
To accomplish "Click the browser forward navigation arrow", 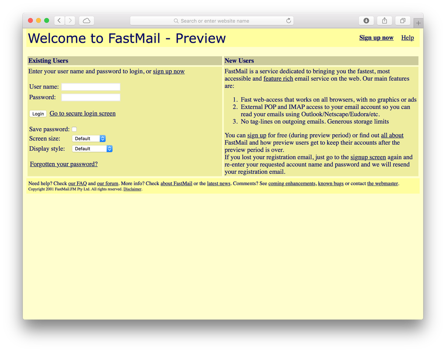I will (70, 20).
